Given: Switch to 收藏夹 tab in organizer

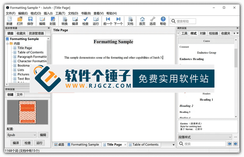Looking at the screenshot, I should point(21,33).
